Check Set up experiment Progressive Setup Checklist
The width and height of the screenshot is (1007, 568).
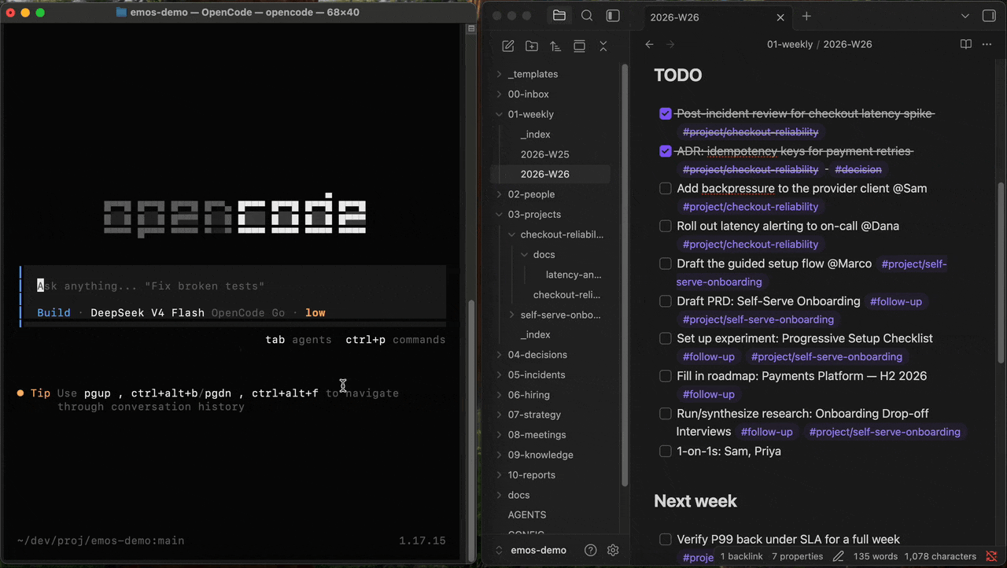click(666, 338)
